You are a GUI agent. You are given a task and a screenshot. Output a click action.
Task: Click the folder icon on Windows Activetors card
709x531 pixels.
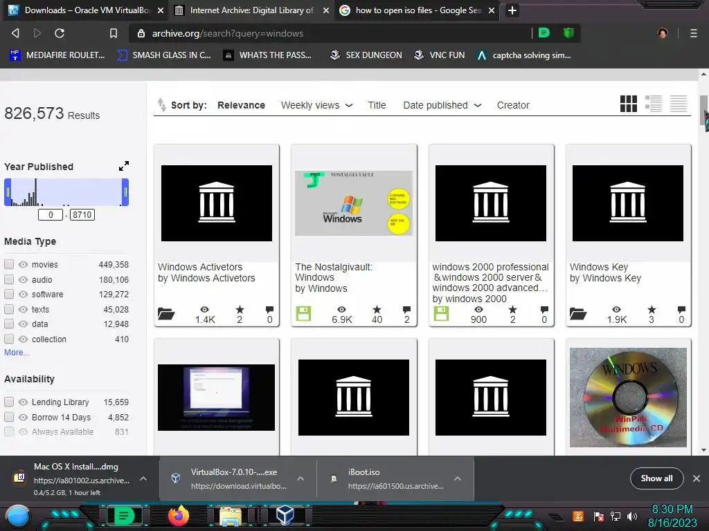click(x=166, y=313)
